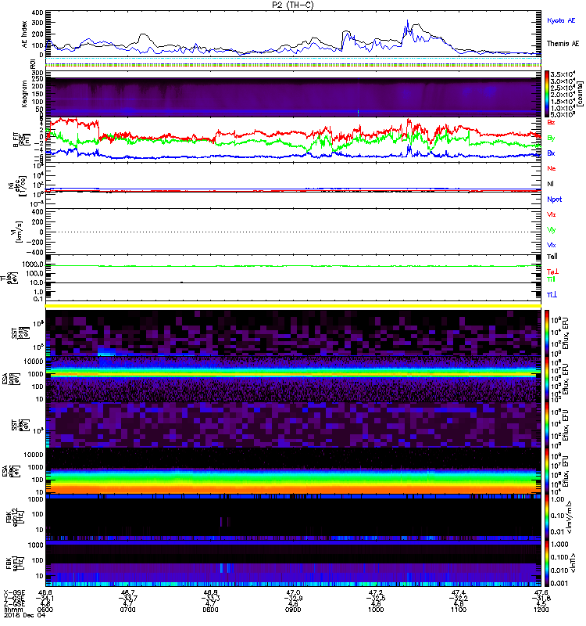Click the AE Index axis title
This screenshot has width=586, height=626.
pyautogui.click(x=25, y=34)
